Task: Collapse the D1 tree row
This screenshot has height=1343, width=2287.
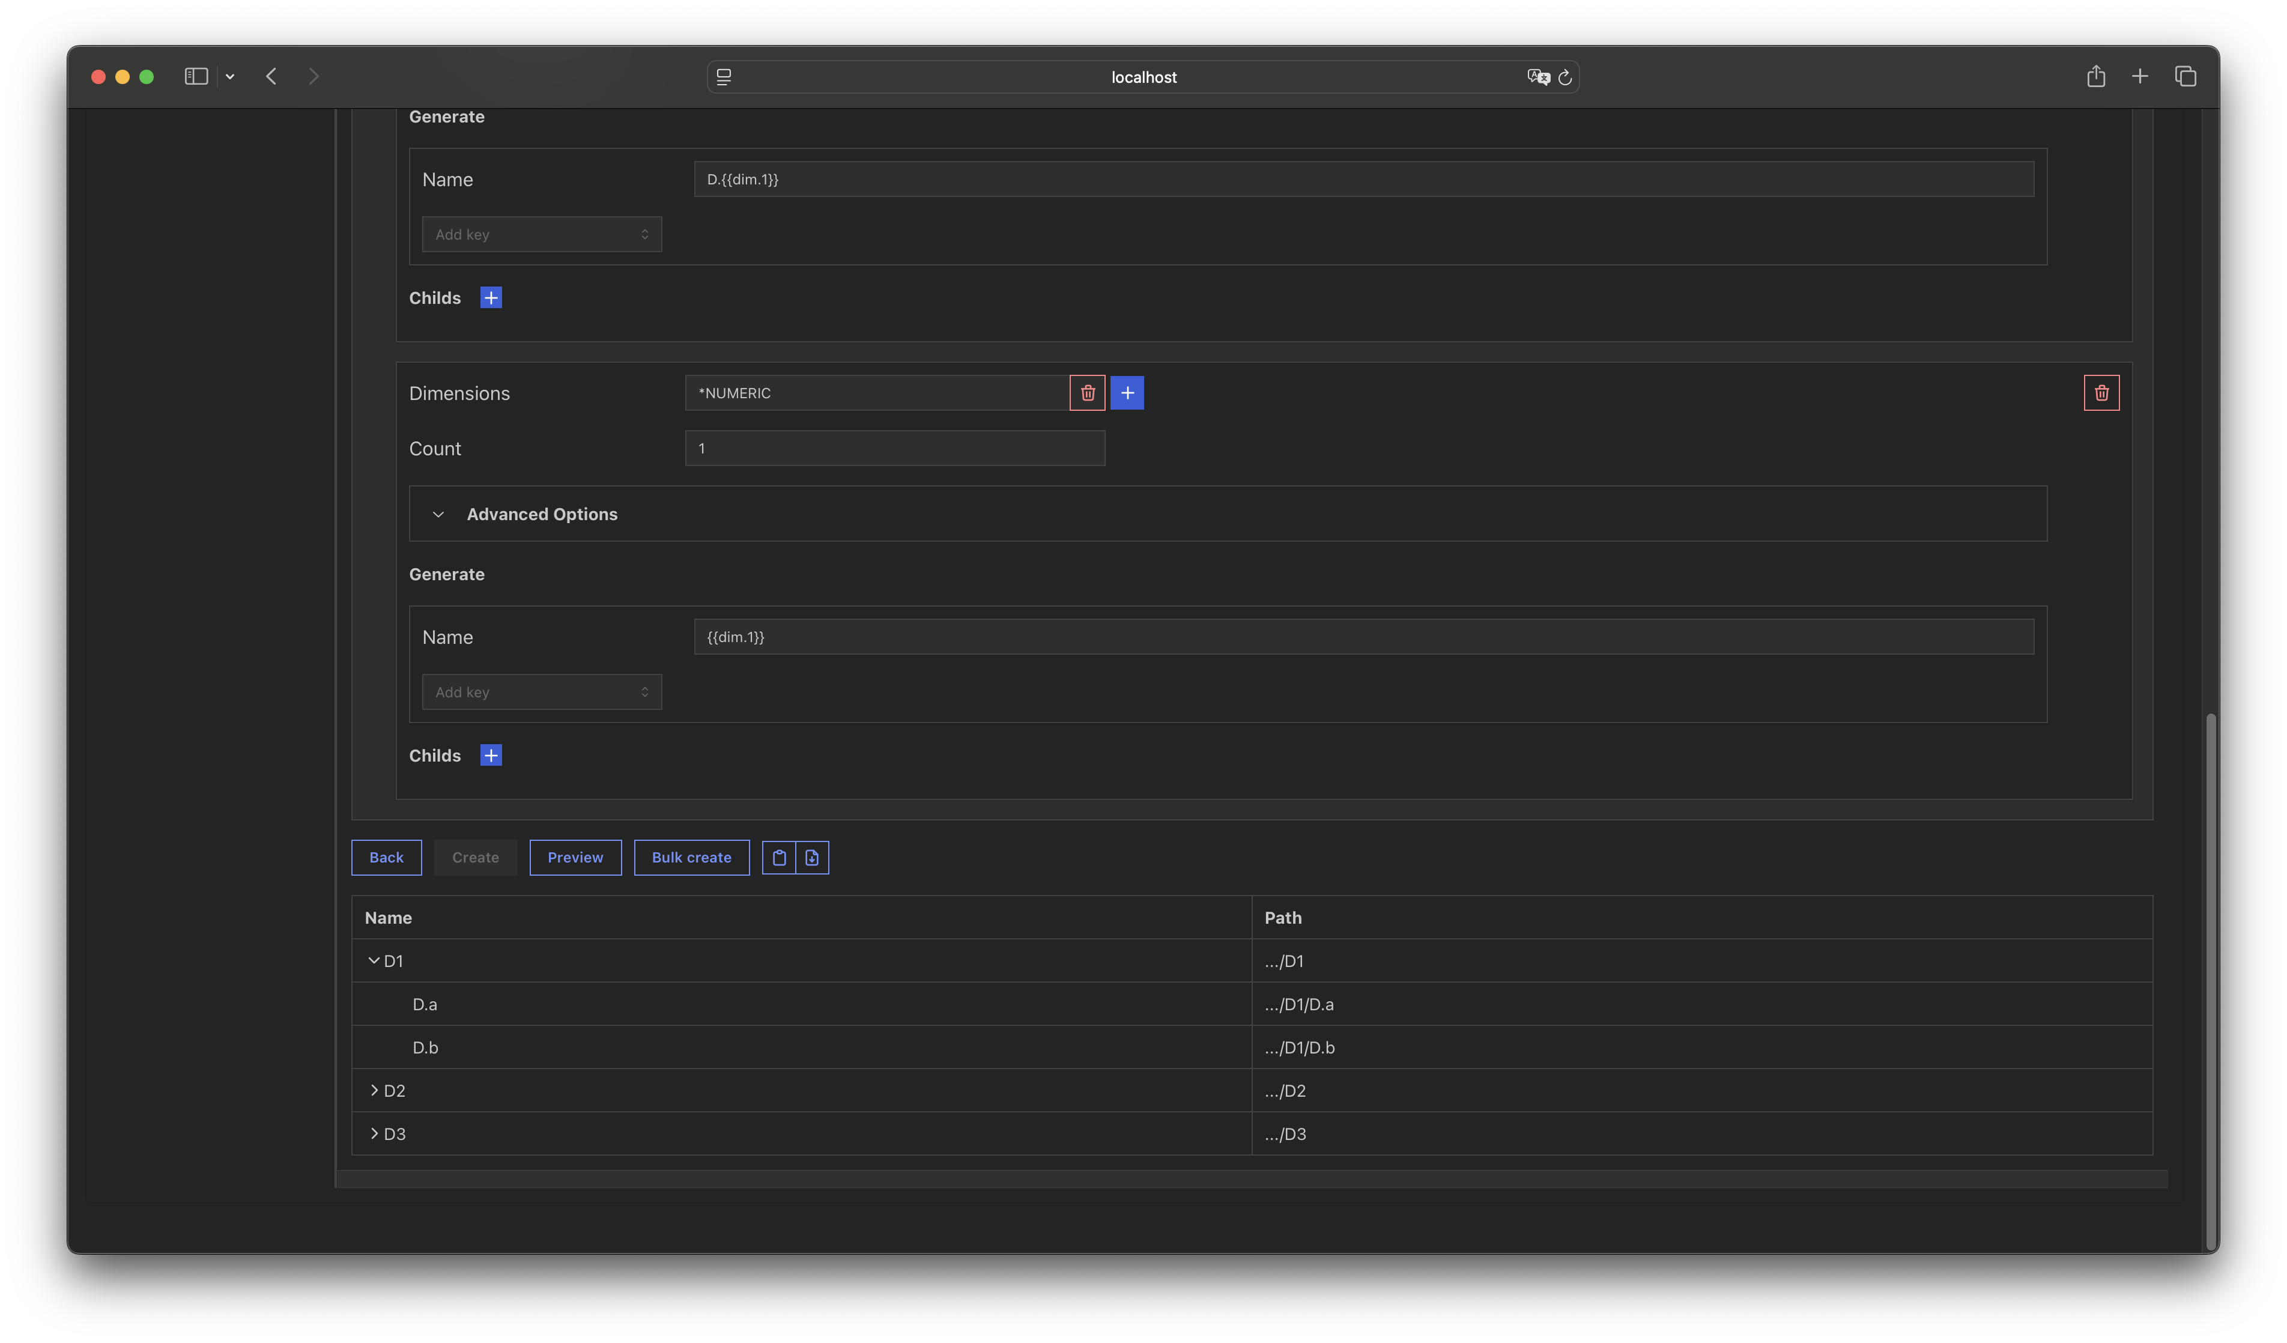Action: [374, 960]
